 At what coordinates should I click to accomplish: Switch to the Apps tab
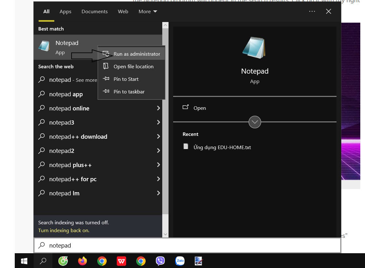tap(65, 11)
